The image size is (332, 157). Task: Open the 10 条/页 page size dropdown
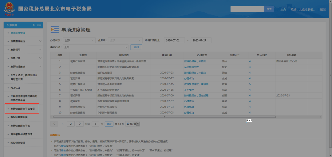[133, 124]
